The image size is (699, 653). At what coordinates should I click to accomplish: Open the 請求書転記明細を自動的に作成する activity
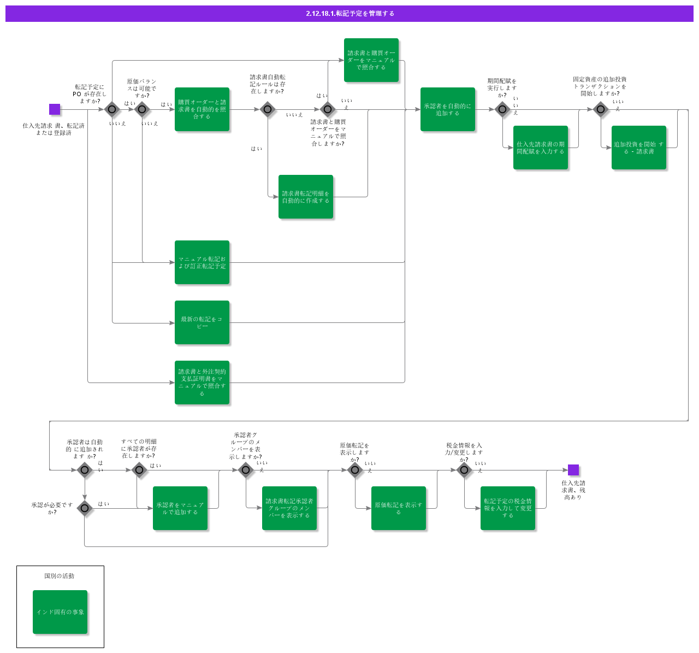click(306, 197)
